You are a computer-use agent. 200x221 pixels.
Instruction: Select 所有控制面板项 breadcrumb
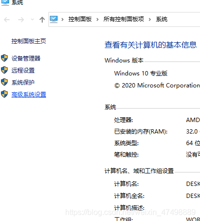[x=124, y=19]
